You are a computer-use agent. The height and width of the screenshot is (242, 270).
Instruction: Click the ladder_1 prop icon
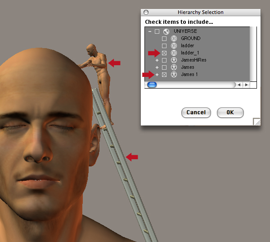point(174,53)
